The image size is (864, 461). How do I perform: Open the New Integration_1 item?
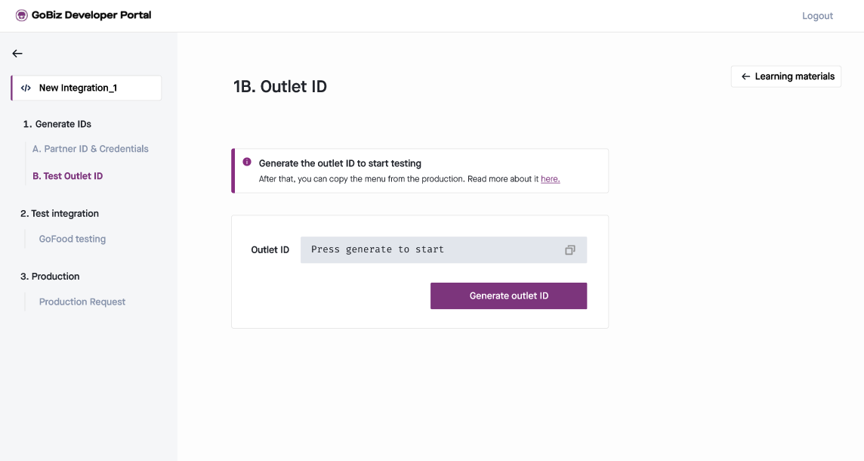[x=87, y=88]
